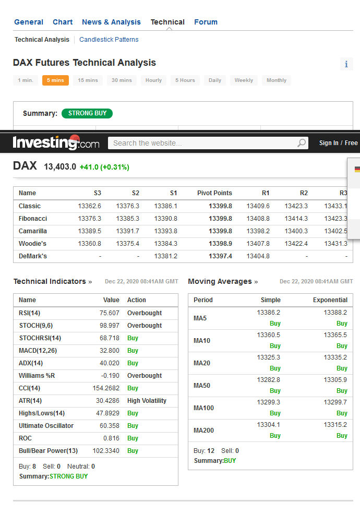360x514 pixels.
Task: Select the Technical tab
Action: (x=167, y=22)
